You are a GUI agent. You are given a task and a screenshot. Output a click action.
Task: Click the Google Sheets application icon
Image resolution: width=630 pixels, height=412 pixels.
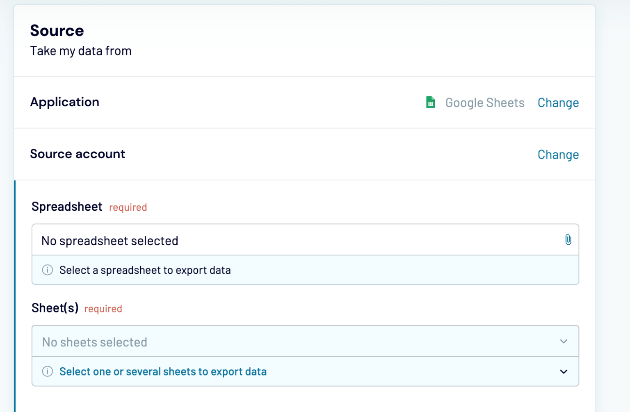tap(430, 102)
